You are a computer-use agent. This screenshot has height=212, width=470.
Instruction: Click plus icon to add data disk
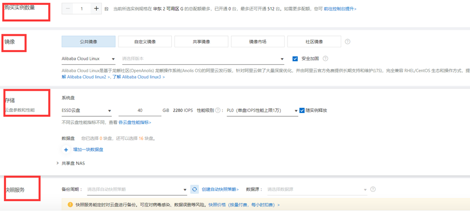coord(66,149)
